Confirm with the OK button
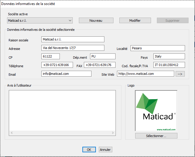This screenshot has height=157, width=195. 89,150
